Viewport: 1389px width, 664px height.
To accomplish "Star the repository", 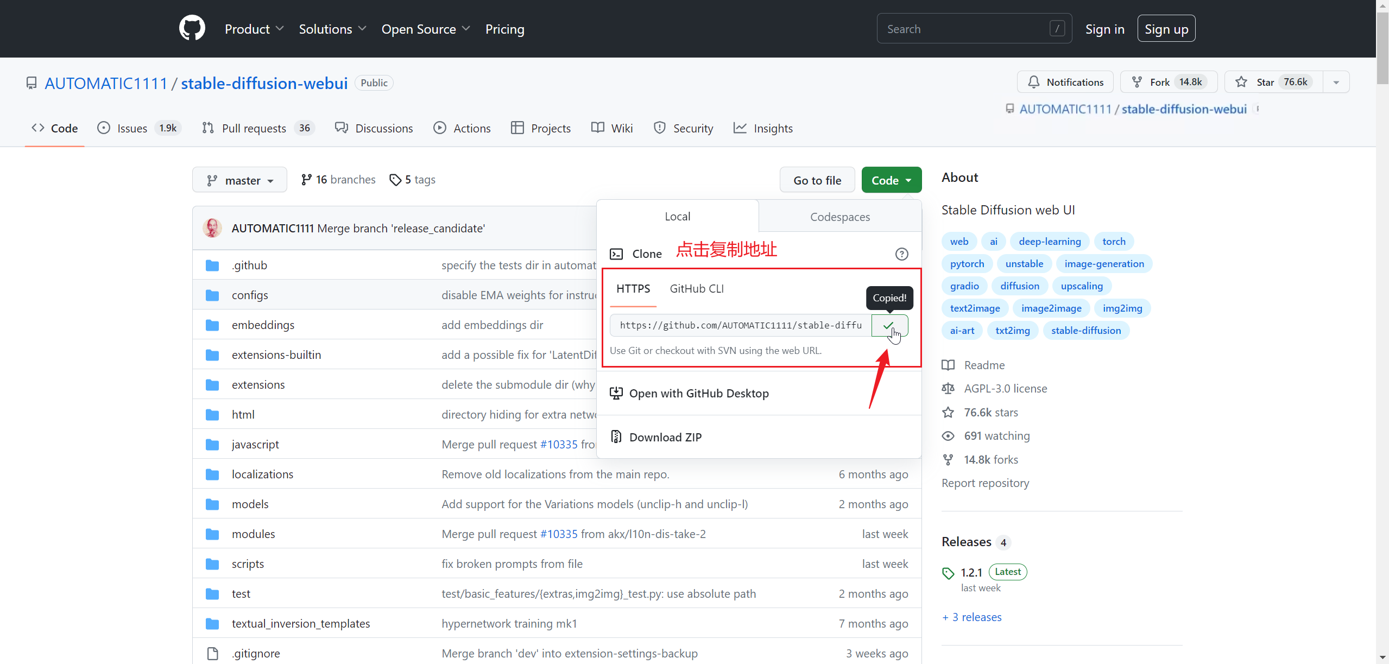I will tap(1274, 82).
